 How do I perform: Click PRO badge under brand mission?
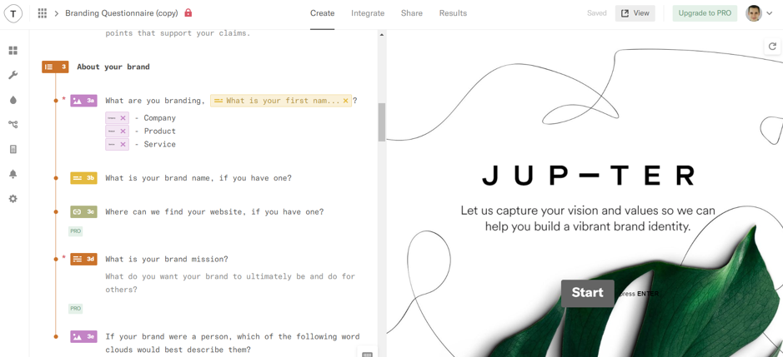(x=75, y=309)
